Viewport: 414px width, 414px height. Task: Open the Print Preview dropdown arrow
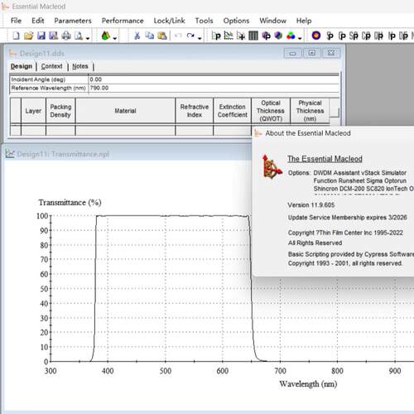tap(88, 38)
